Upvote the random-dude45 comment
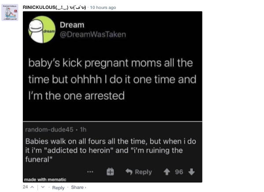The width and height of the screenshot is (264, 192). (x=168, y=172)
